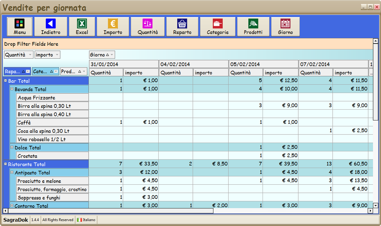381x226 pixels.
Task: Select the Acqua Frizzante product row
Action: [52, 97]
